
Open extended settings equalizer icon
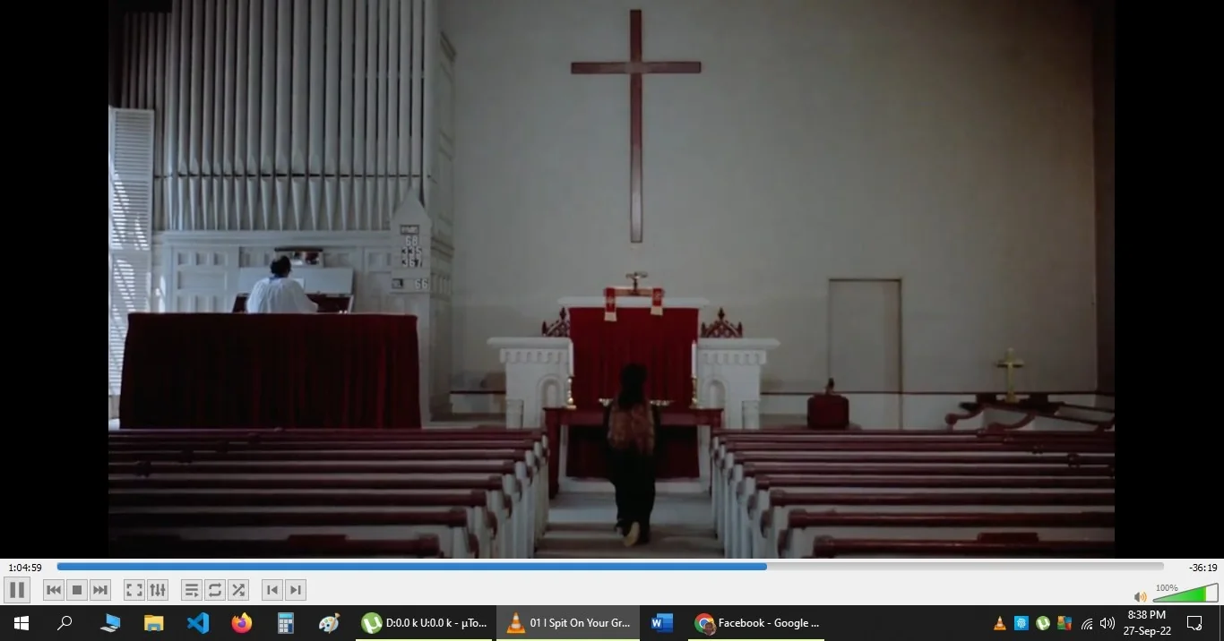pyautogui.click(x=158, y=590)
